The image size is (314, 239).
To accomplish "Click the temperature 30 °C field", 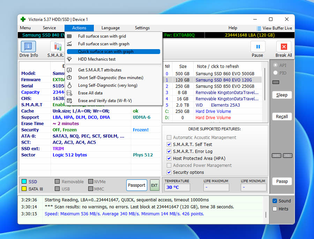I will (177, 187).
